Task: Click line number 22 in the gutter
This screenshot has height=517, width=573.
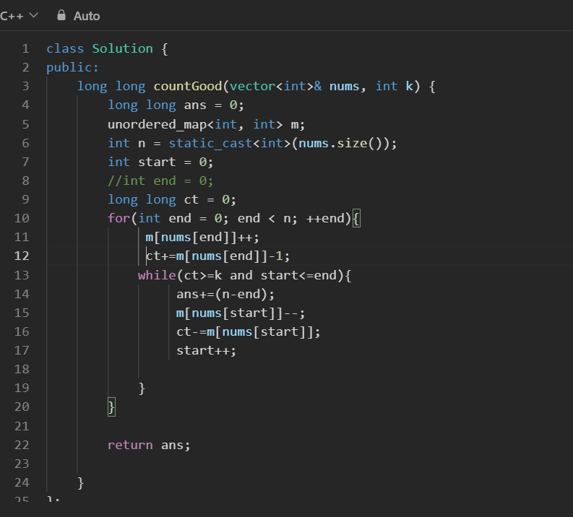Action: [22, 445]
